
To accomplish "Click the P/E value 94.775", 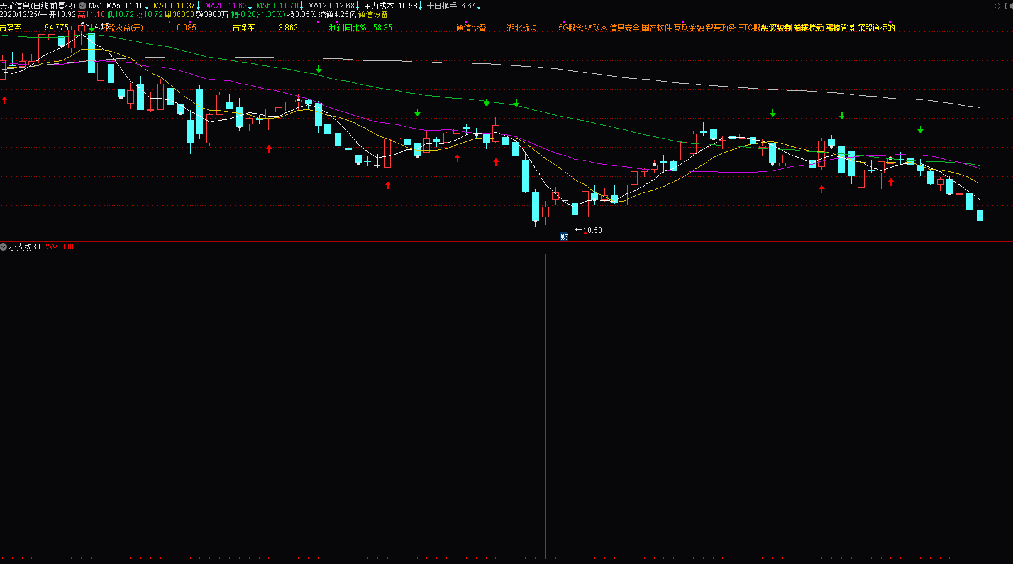I will [57, 28].
